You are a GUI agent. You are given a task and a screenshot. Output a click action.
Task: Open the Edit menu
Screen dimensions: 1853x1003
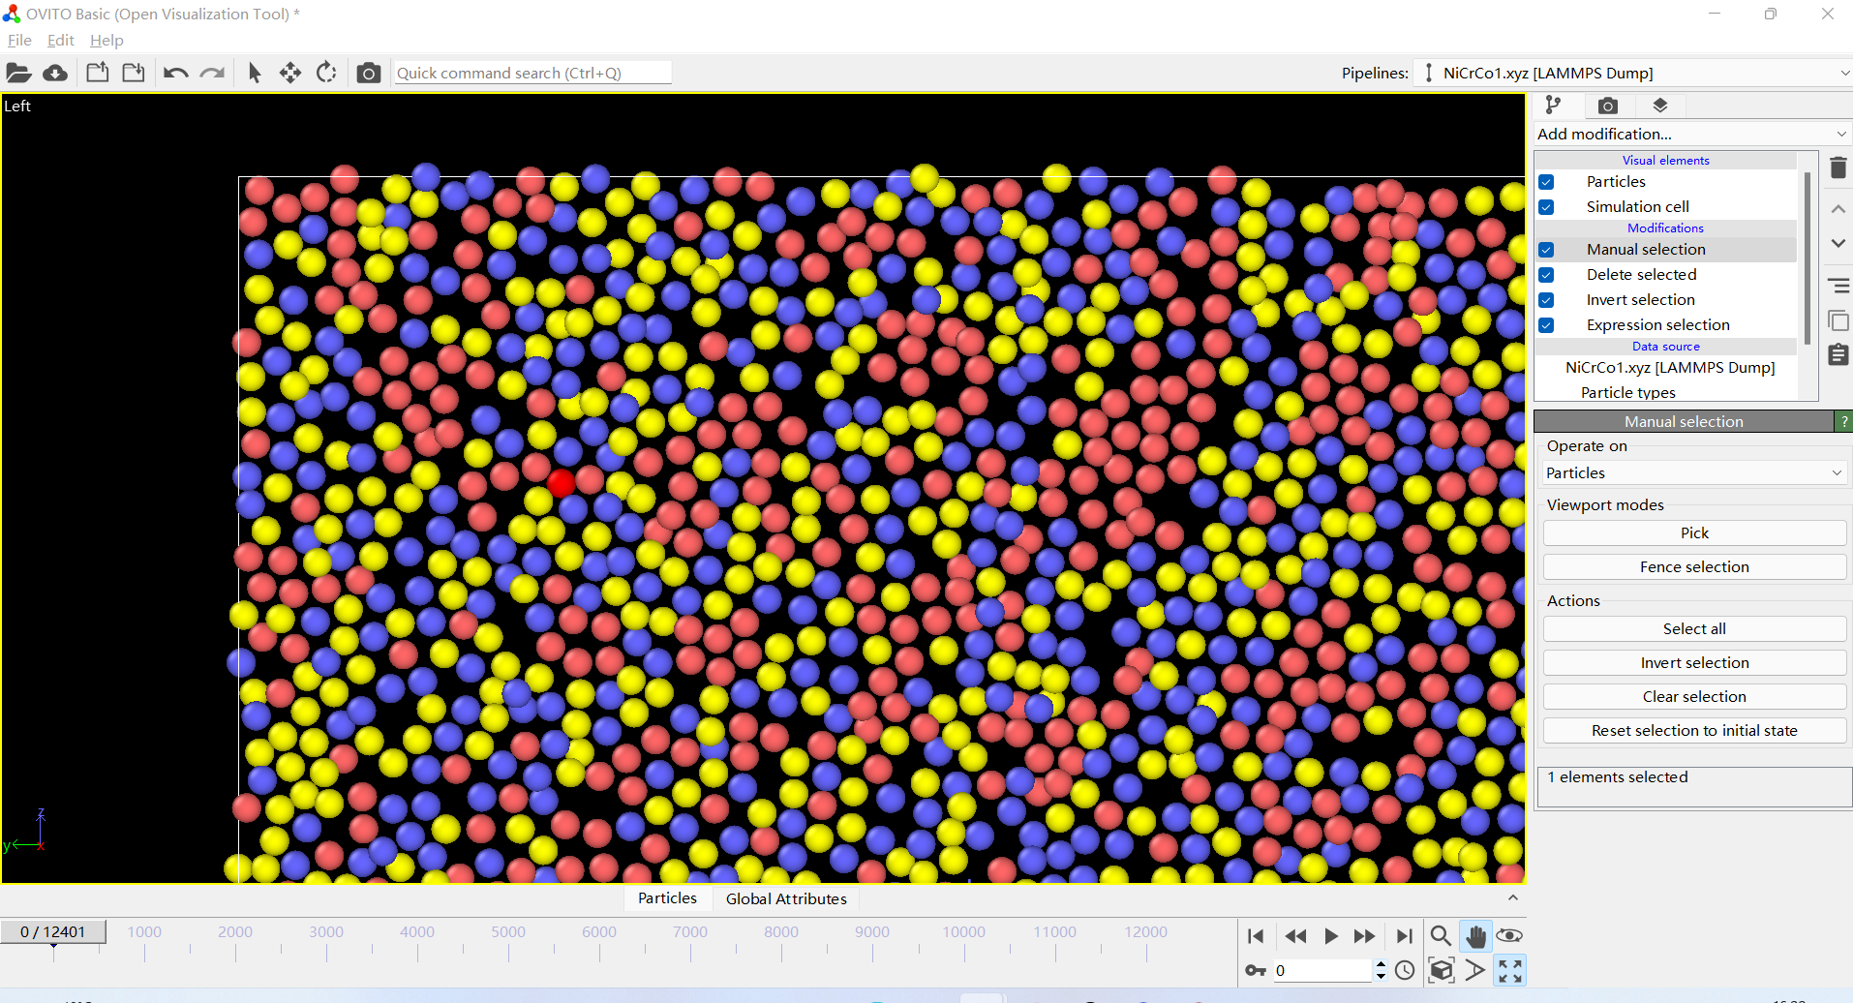tap(61, 41)
